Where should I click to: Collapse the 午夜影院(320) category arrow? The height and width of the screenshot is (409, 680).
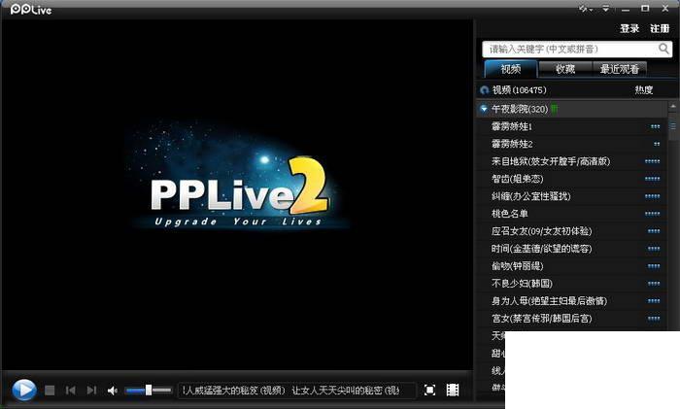click(x=484, y=109)
